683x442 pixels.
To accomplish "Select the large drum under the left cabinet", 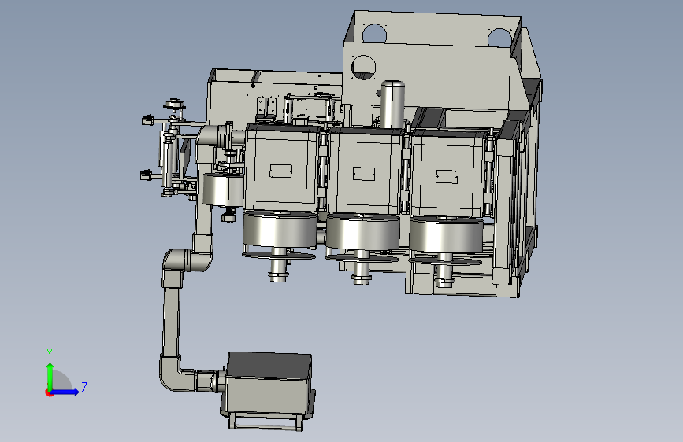I will 280,230.
